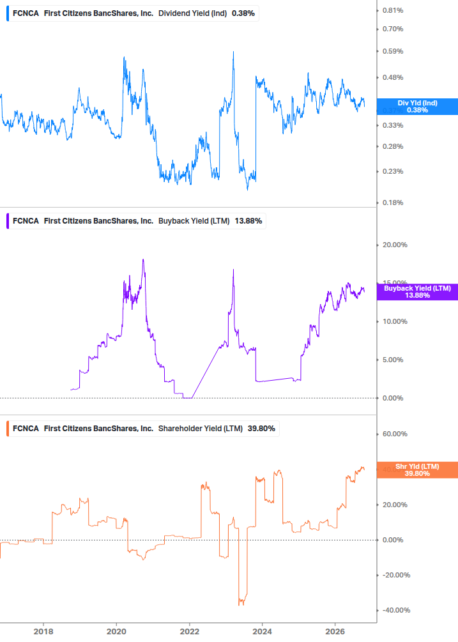Click the 0.23% dividend axis label
Image resolution: width=458 pixels, height=642 pixels.
click(393, 171)
